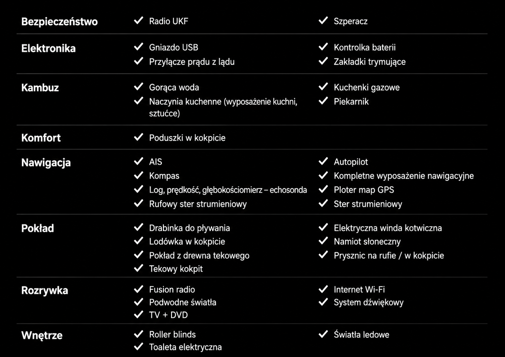Click the checkmark next to Szperacz

[323, 21]
